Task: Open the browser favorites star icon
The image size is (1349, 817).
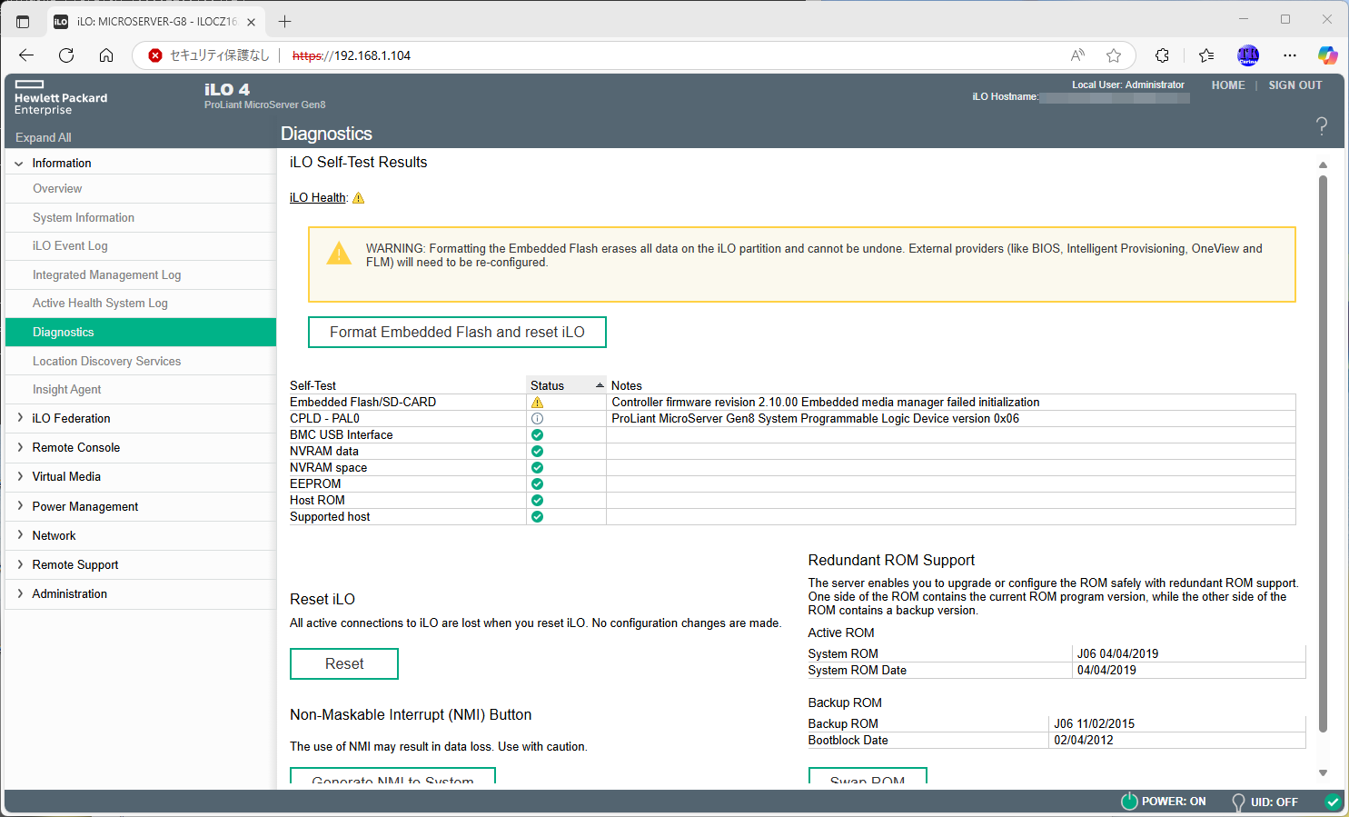Action: click(x=1114, y=55)
